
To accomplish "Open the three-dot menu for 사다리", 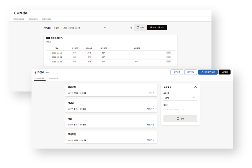I will pyautogui.click(x=154, y=102).
